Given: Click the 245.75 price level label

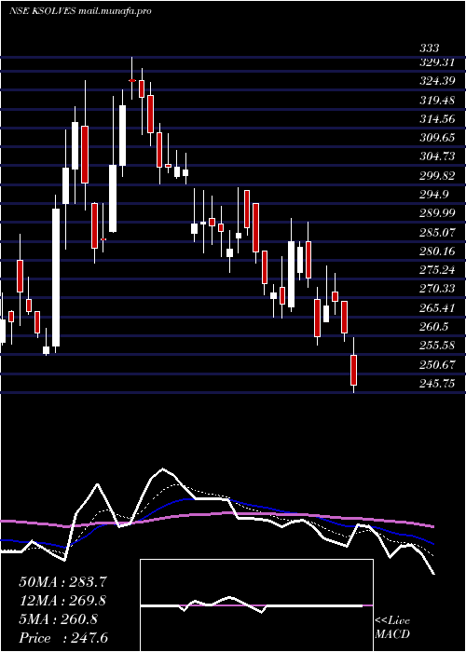Looking at the screenshot, I should (x=437, y=384).
